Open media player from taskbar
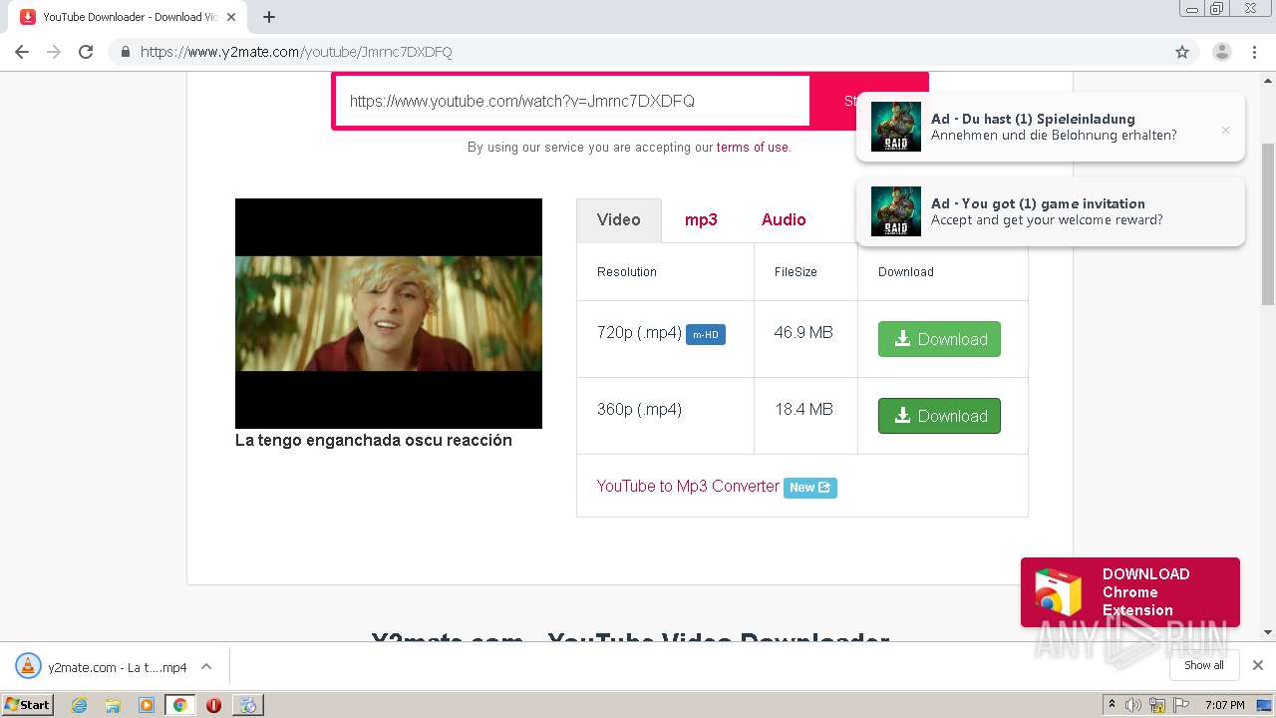 (147, 705)
